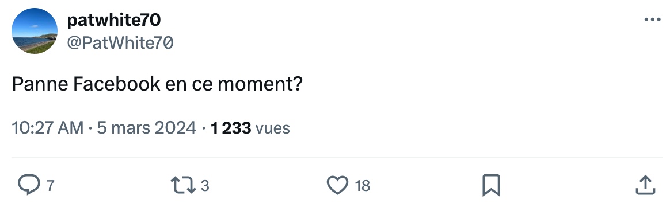Retweet the post with the arrows icon
The image size is (670, 211).
183,185
